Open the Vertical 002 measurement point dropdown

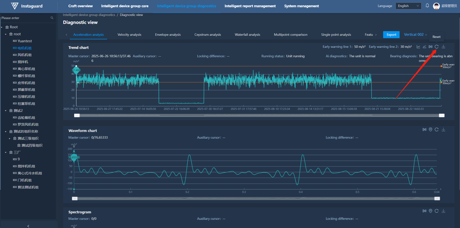click(415, 35)
